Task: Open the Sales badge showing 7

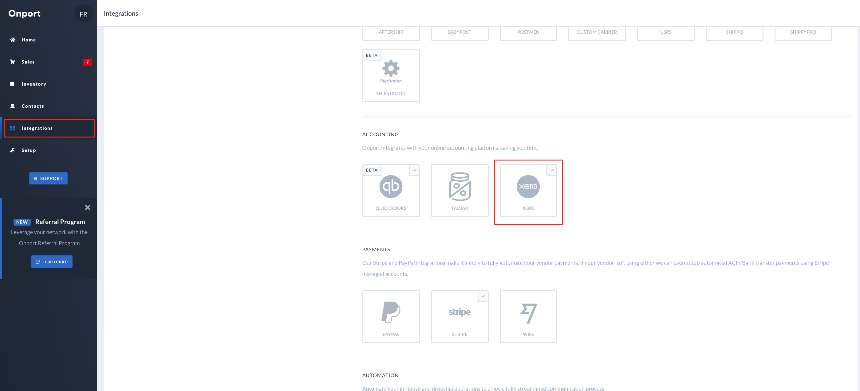Action: tap(88, 62)
